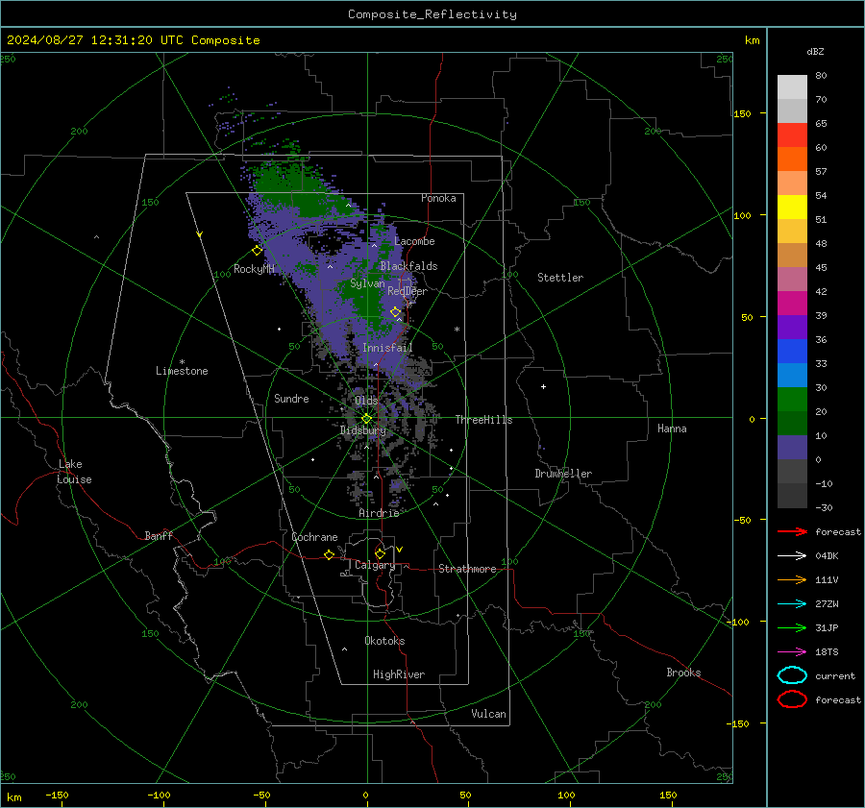This screenshot has height=808, width=865.
Task: Click the Stettler label
Action: click(560, 278)
